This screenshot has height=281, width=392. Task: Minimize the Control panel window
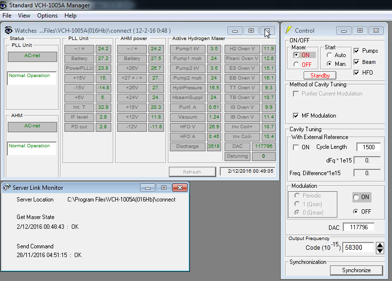[x=344, y=30]
